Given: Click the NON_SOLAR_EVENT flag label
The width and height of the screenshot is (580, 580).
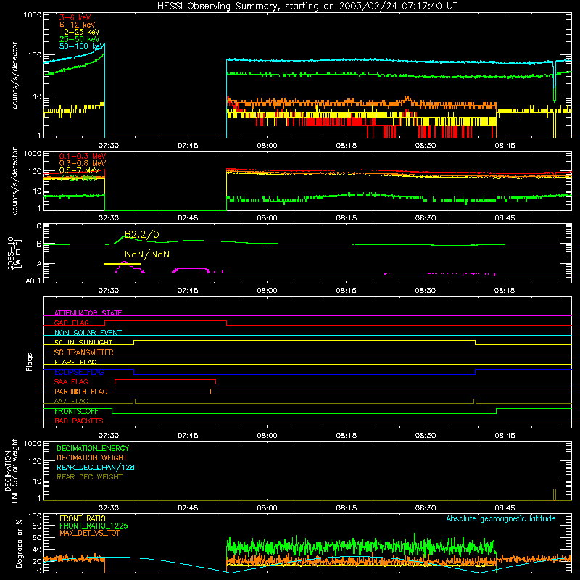Looking at the screenshot, I should tap(88, 333).
